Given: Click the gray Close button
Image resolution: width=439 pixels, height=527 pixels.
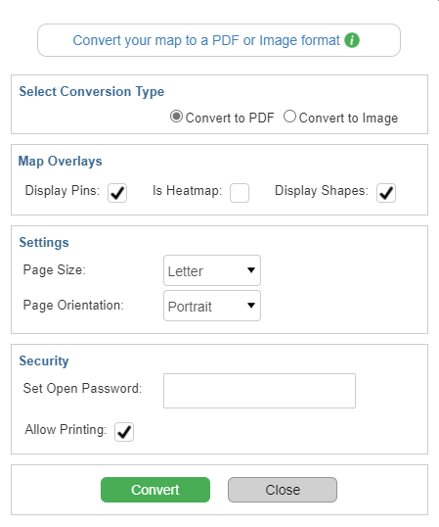Looking at the screenshot, I should coord(283,490).
